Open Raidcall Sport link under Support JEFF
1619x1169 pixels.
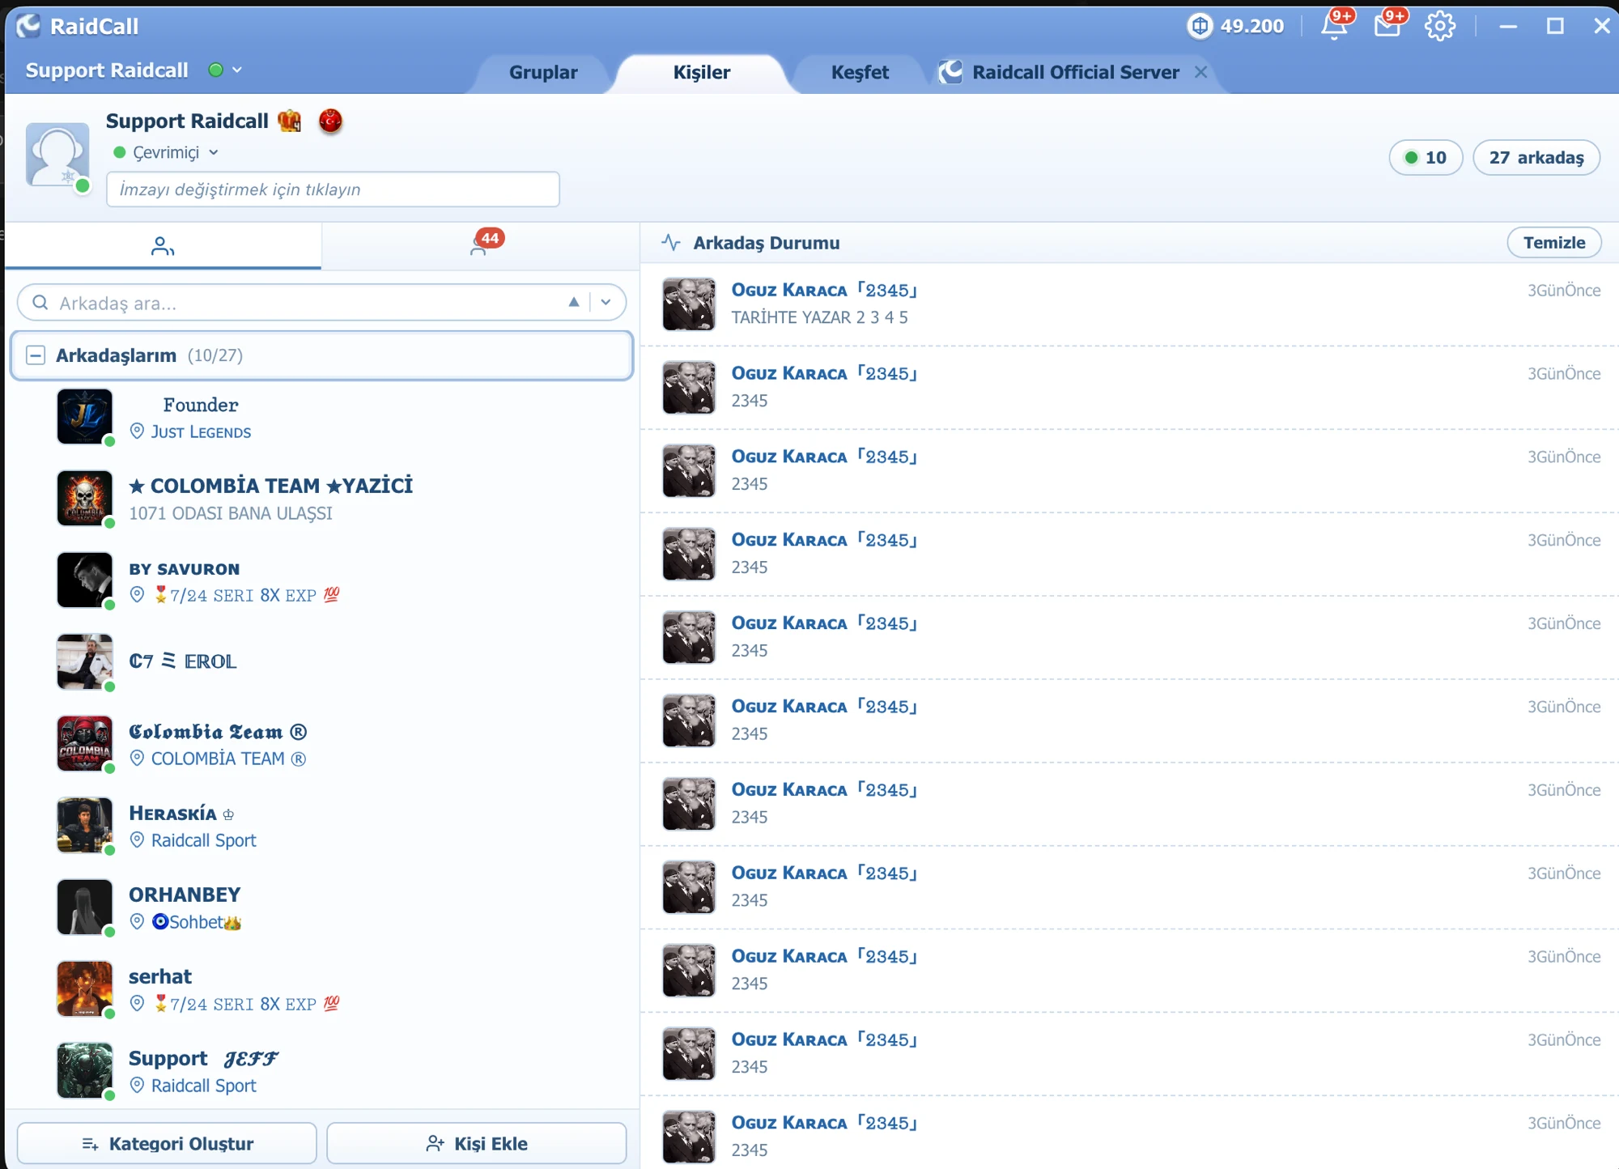pyautogui.click(x=203, y=1086)
